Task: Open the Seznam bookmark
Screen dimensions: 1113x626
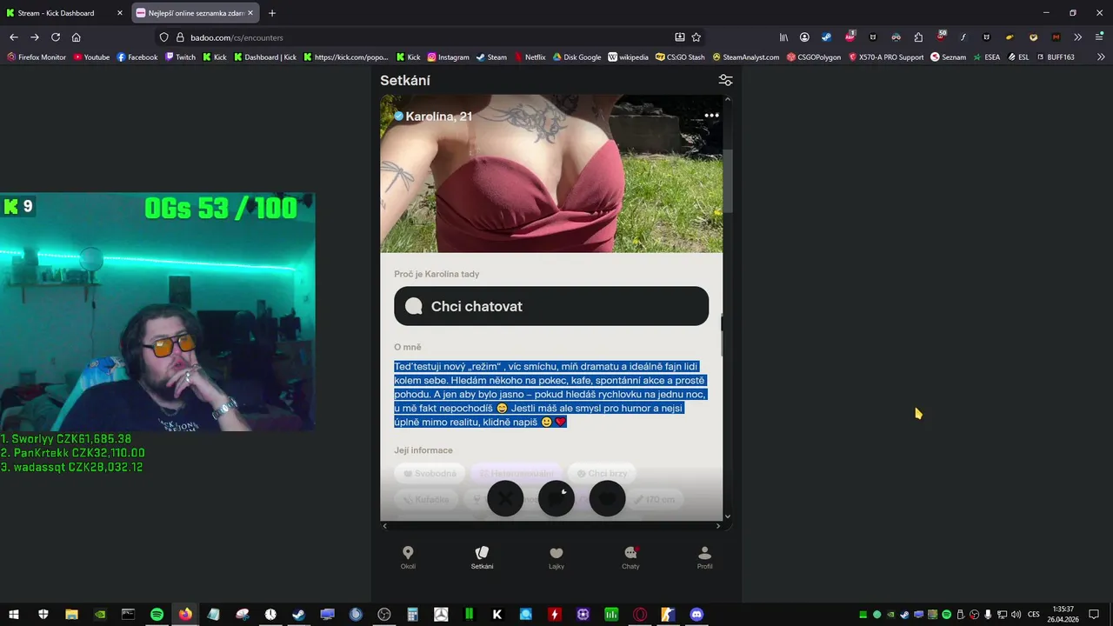Action: pos(948,57)
